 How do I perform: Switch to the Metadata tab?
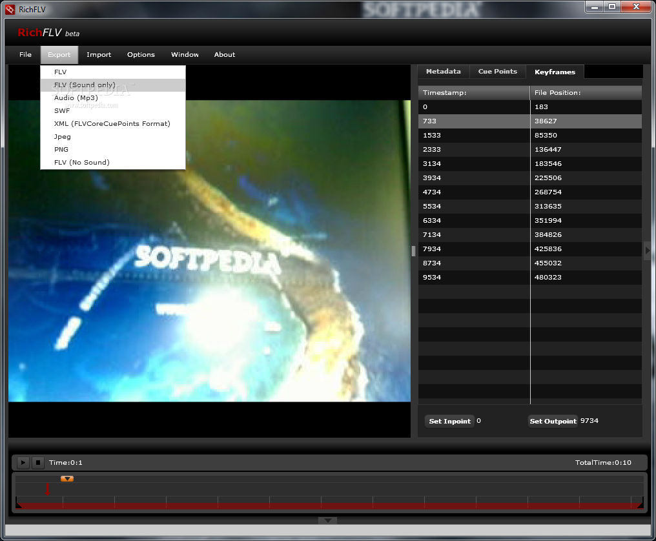click(x=444, y=72)
